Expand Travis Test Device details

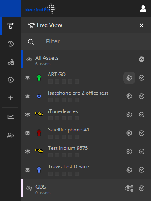(142, 170)
